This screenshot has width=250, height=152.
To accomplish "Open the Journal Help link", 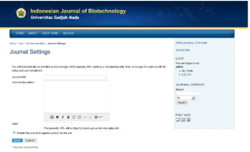I will 183,50.
